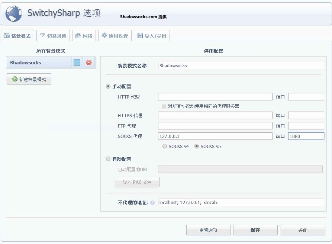Click the blue color square for Shadowsocks profile
Viewport: 332px width, 244px height.
[77, 62]
